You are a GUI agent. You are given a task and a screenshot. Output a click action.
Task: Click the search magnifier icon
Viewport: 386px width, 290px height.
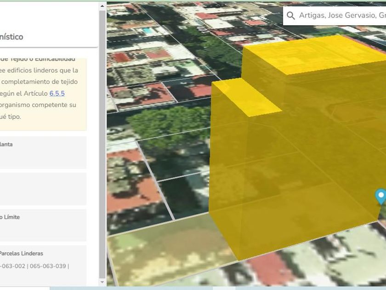coord(291,16)
